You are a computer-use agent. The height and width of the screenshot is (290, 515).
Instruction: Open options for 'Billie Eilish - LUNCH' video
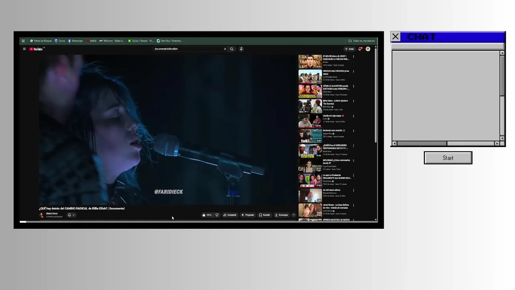353,101
